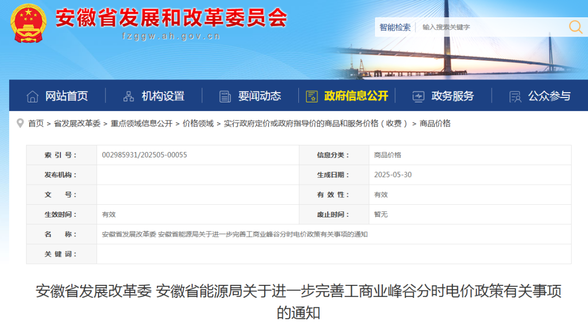Click the national emblem logo
The image size is (588, 323).
(28, 23)
